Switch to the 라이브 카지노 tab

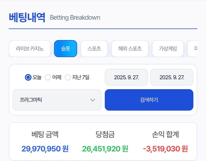coord(30,49)
